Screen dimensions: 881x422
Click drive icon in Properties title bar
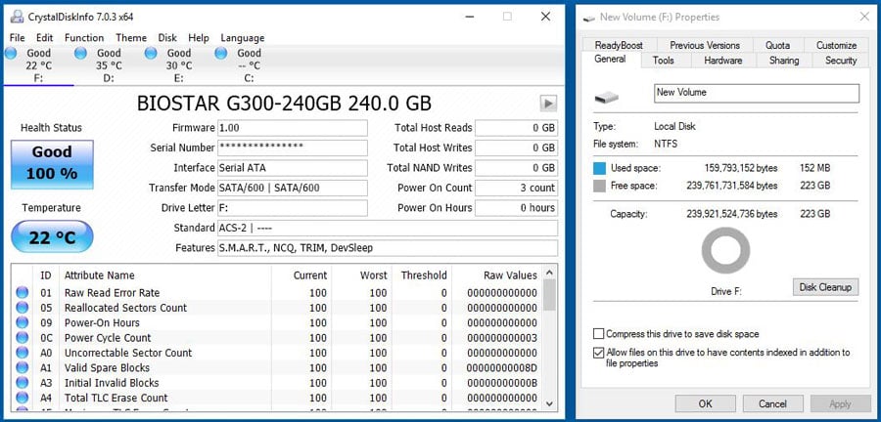[x=589, y=18]
